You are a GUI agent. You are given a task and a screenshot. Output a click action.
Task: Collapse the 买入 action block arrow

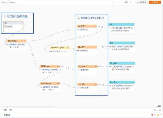click(x=133, y=24)
